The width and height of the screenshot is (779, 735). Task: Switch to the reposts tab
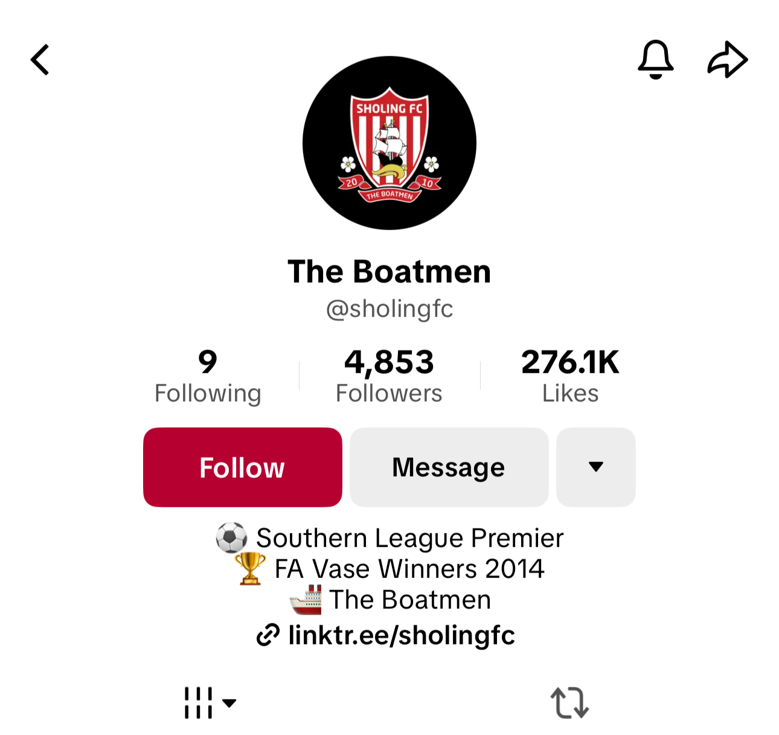coord(569,703)
